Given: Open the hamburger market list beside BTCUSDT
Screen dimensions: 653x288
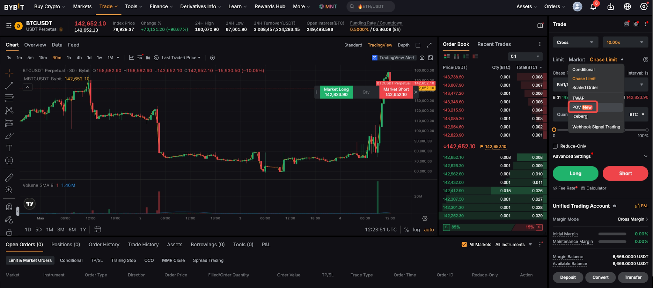Looking at the screenshot, I should point(9,26).
